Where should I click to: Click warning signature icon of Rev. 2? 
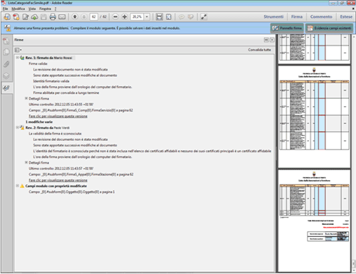tap(22, 127)
